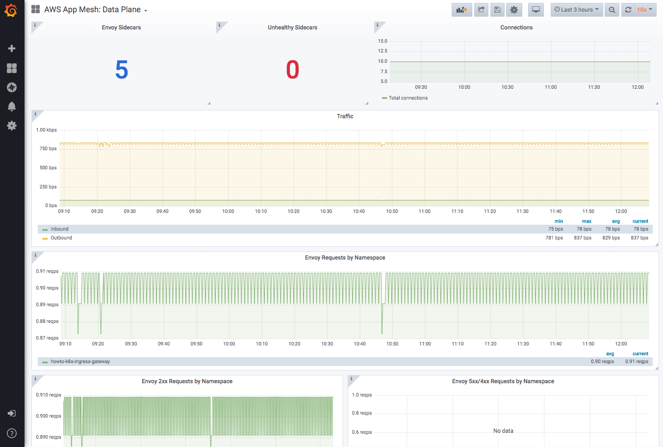Toggle the Outbound series in Traffic legend
The width and height of the screenshot is (663, 447).
61,238
